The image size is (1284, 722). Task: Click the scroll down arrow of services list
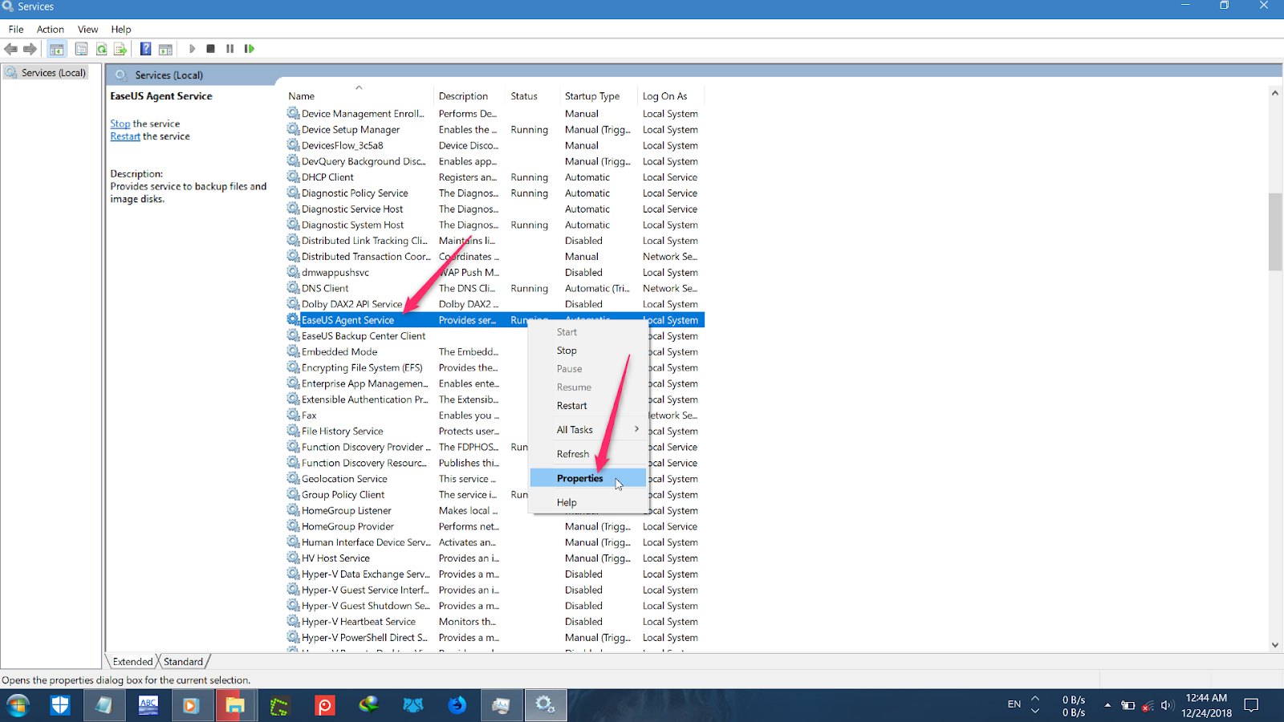click(x=1275, y=645)
